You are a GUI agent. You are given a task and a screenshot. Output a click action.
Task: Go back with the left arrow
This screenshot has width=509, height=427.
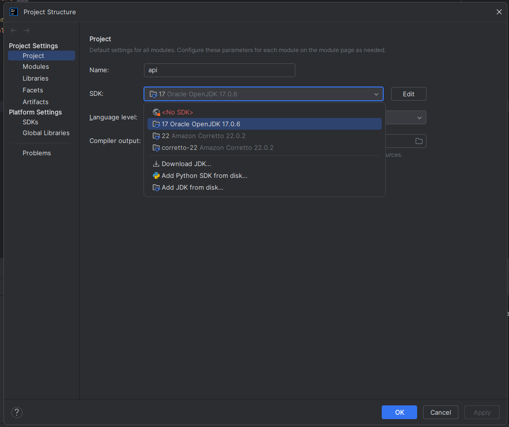coord(14,30)
